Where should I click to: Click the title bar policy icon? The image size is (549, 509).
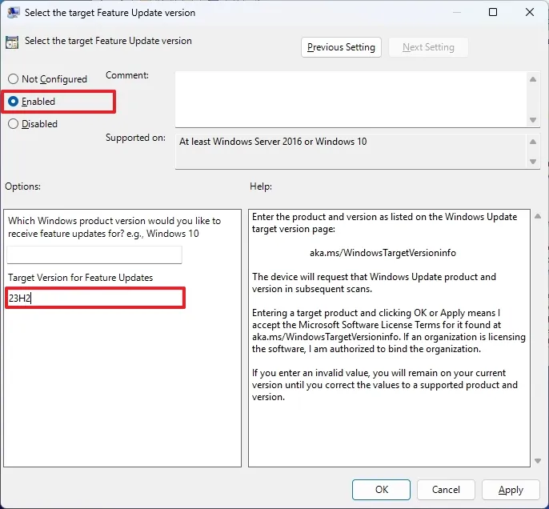tap(14, 13)
